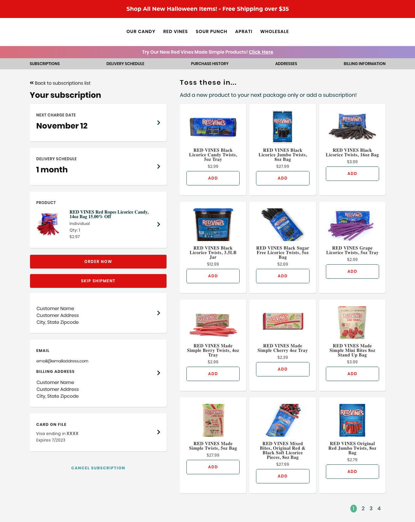The width and height of the screenshot is (415, 522).
Task: Click Cancel Subscription link
Action: point(98,468)
